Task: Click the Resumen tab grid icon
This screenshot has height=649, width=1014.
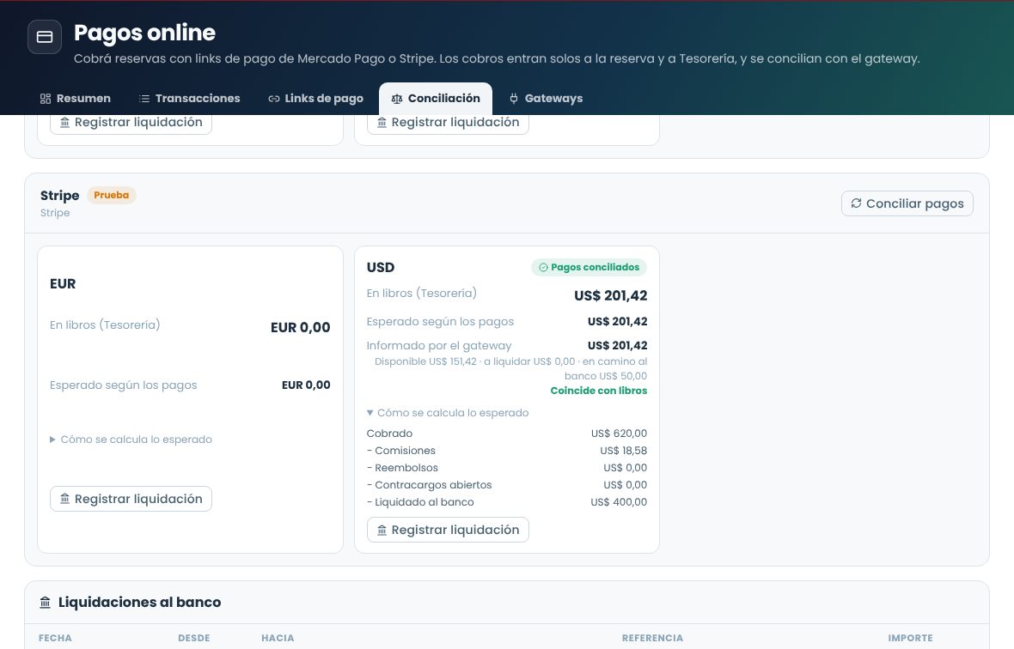Action: coord(46,99)
